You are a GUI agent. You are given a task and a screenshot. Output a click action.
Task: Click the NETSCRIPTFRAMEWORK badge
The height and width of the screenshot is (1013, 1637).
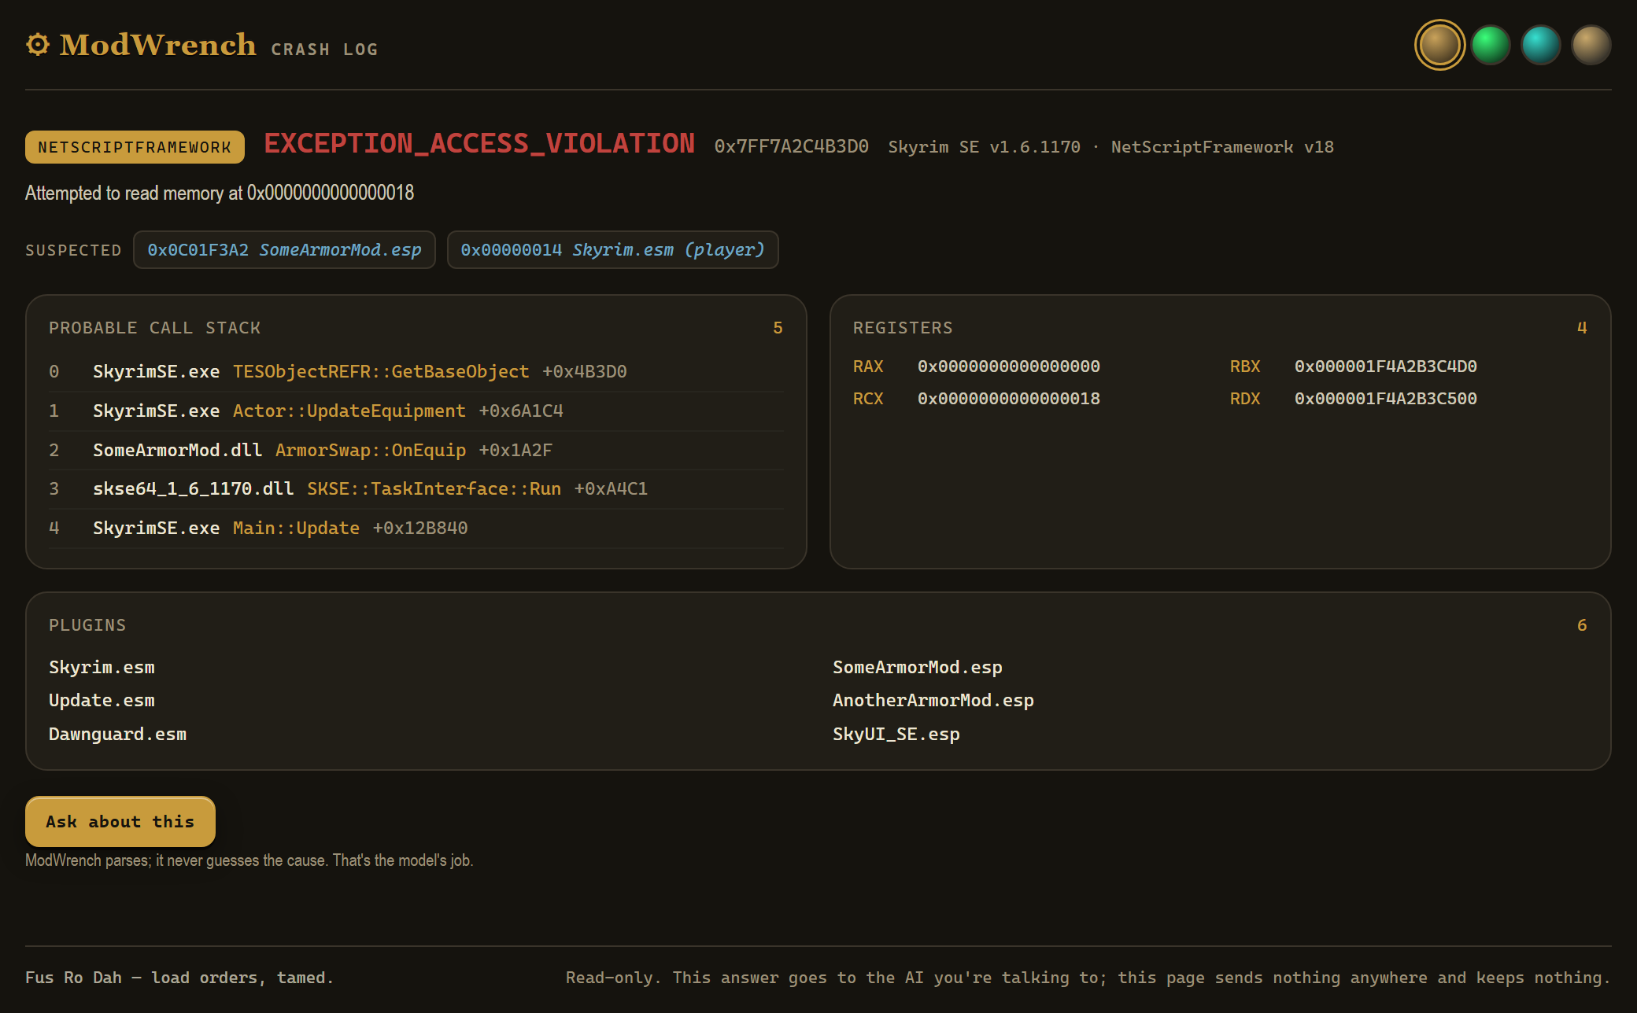pos(135,147)
